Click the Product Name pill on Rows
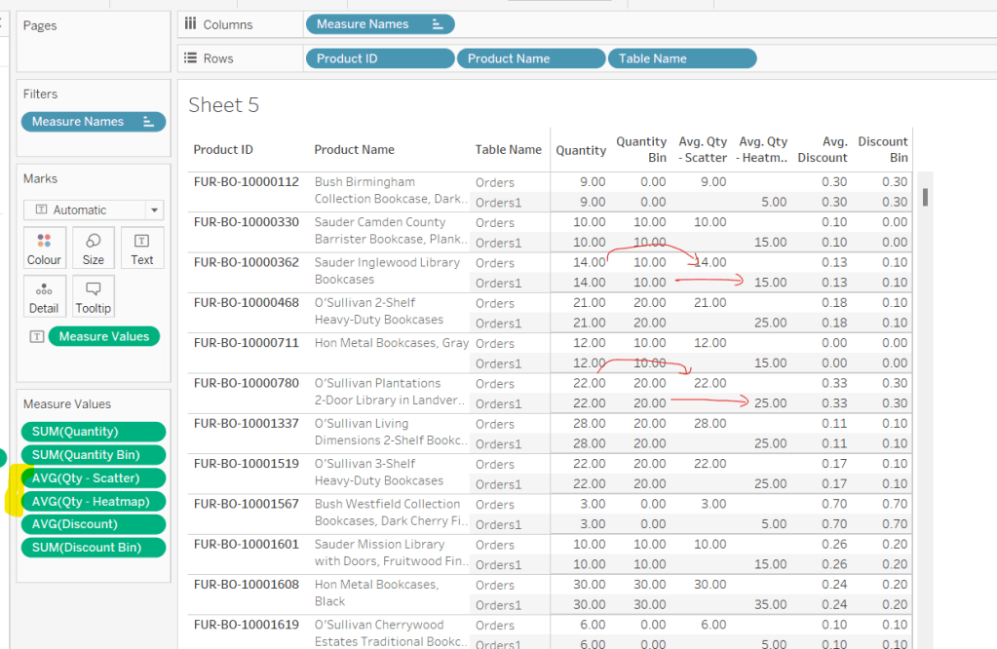 pos(531,58)
